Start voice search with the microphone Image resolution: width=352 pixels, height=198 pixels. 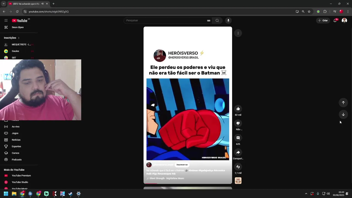coord(228,20)
